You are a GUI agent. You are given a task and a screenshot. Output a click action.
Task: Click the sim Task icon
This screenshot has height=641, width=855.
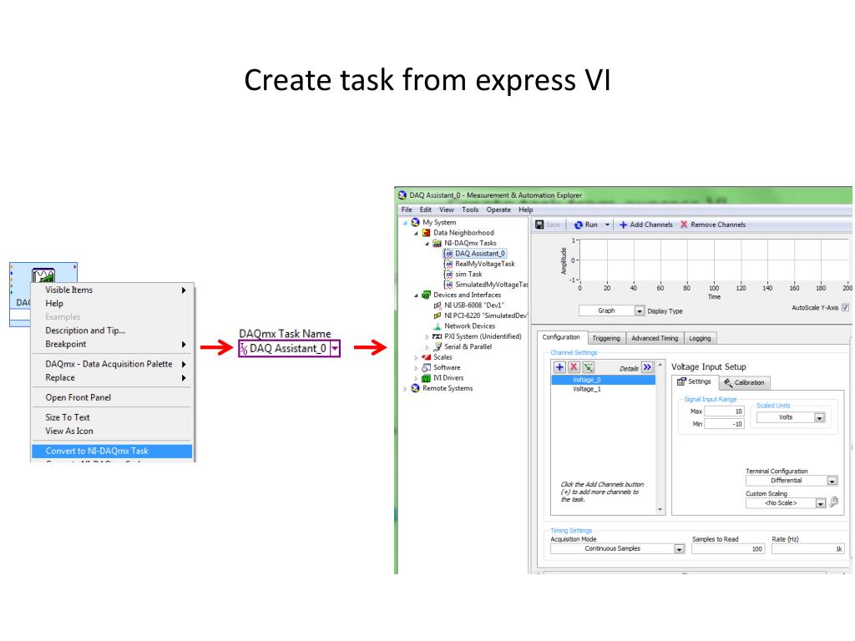[x=448, y=274]
